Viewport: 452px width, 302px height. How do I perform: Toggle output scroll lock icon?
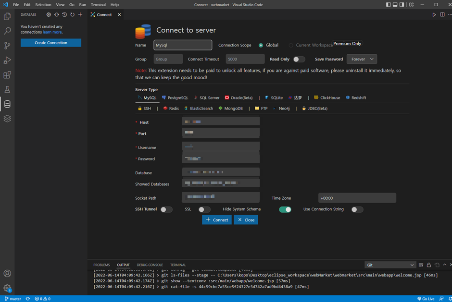click(429, 265)
